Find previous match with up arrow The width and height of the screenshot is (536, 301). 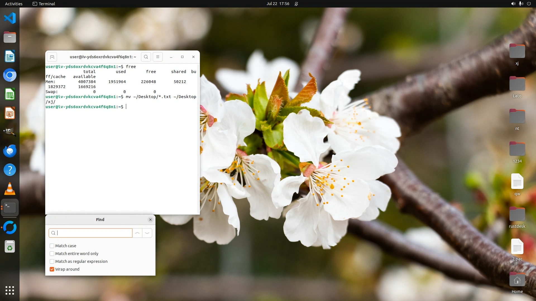pyautogui.click(x=137, y=233)
